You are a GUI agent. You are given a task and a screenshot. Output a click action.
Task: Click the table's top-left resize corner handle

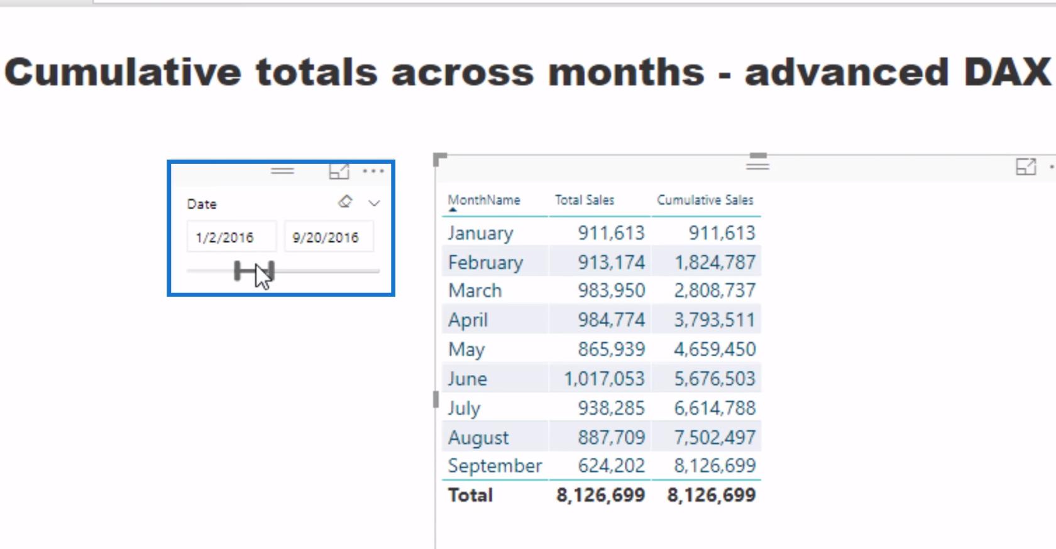439,159
